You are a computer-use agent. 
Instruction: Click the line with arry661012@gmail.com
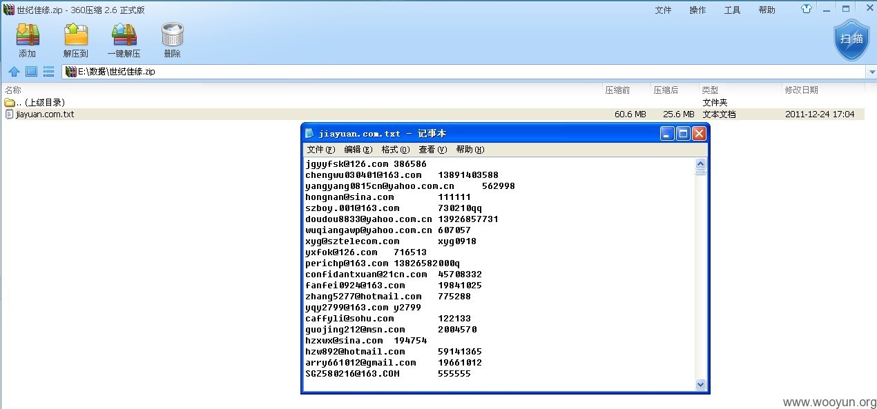click(394, 363)
